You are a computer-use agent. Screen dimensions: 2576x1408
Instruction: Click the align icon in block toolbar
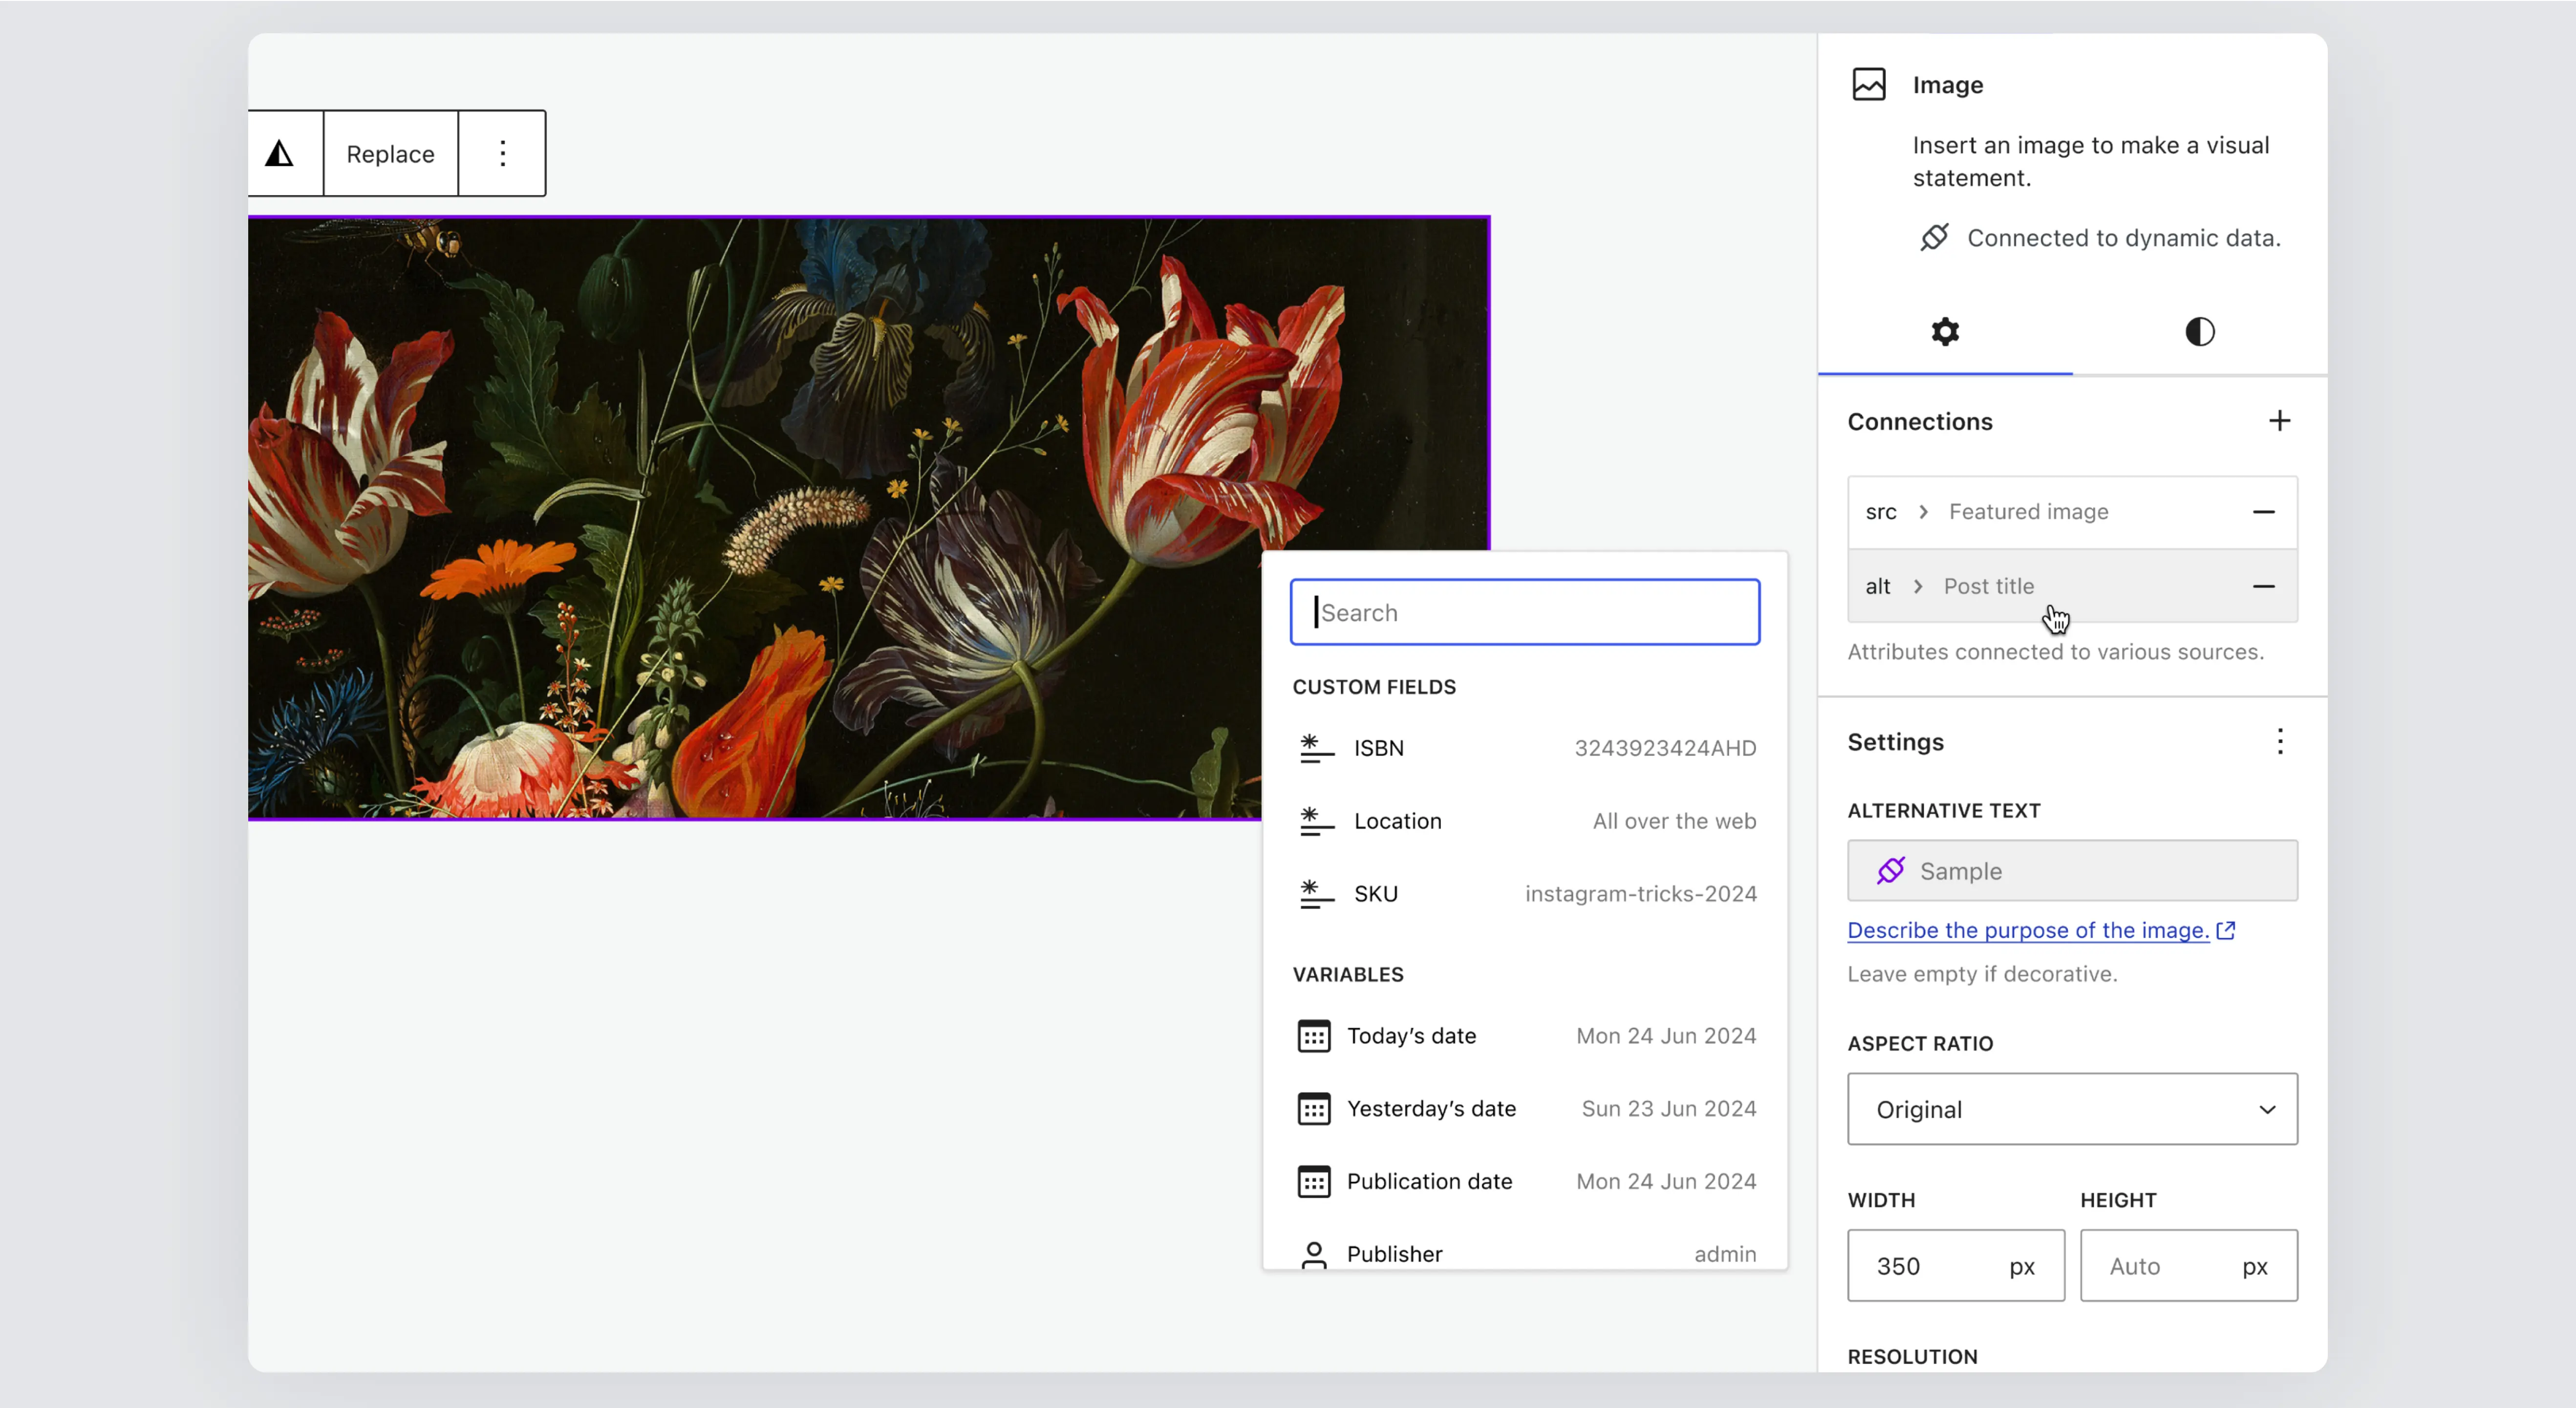[280, 154]
